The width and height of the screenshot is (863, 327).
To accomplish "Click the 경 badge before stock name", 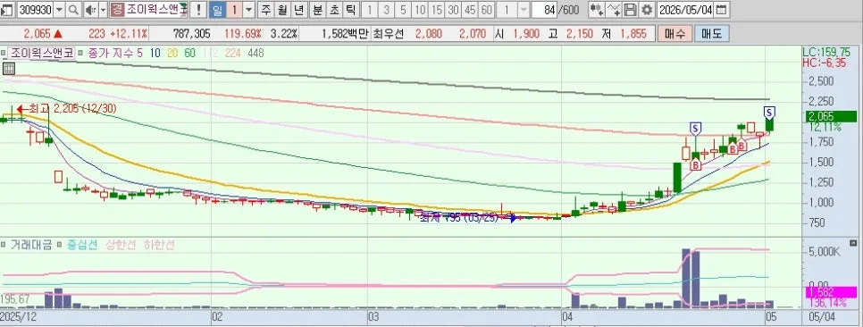I will (117, 9).
